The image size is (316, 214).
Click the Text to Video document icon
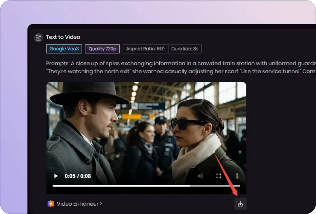tap(38, 37)
